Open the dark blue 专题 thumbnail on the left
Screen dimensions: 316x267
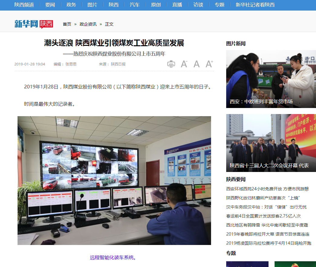247,264
